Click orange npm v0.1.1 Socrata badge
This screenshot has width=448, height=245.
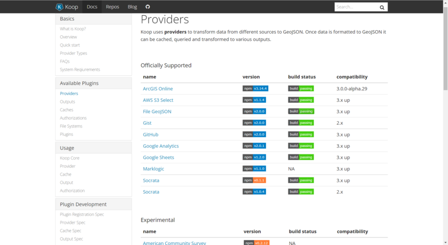pyautogui.click(x=254, y=180)
